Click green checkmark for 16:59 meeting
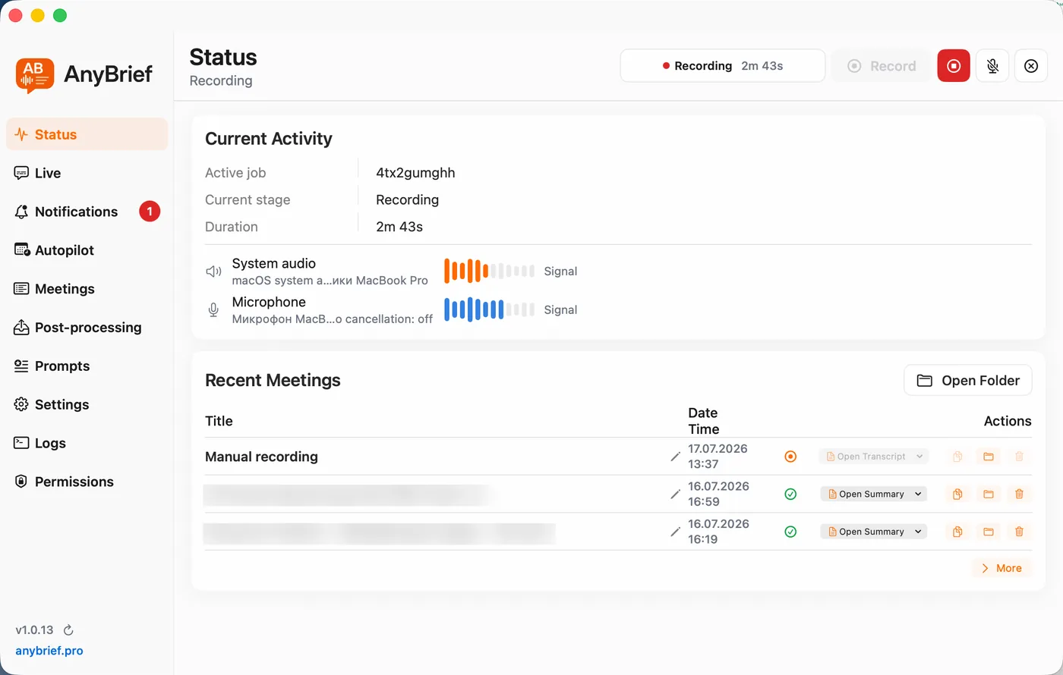Image resolution: width=1063 pixels, height=675 pixels. [x=790, y=494]
